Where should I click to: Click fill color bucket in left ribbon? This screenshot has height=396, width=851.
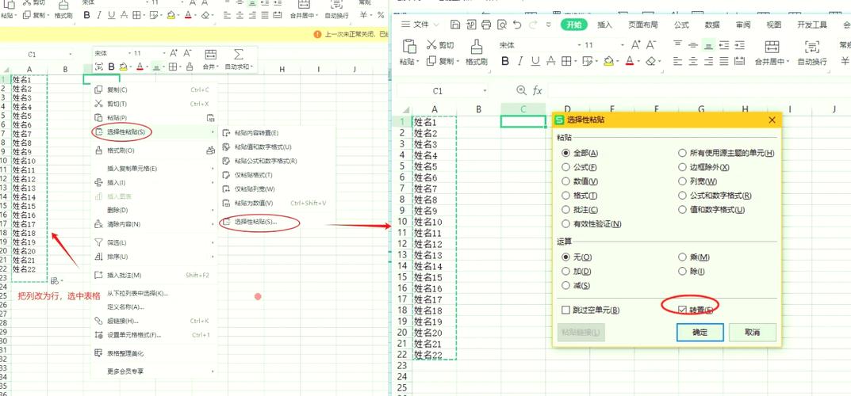[171, 15]
